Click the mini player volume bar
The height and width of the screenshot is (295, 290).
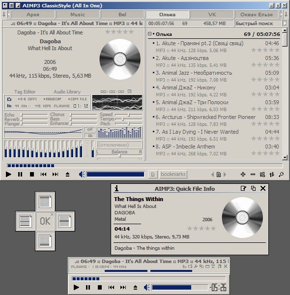180,287
